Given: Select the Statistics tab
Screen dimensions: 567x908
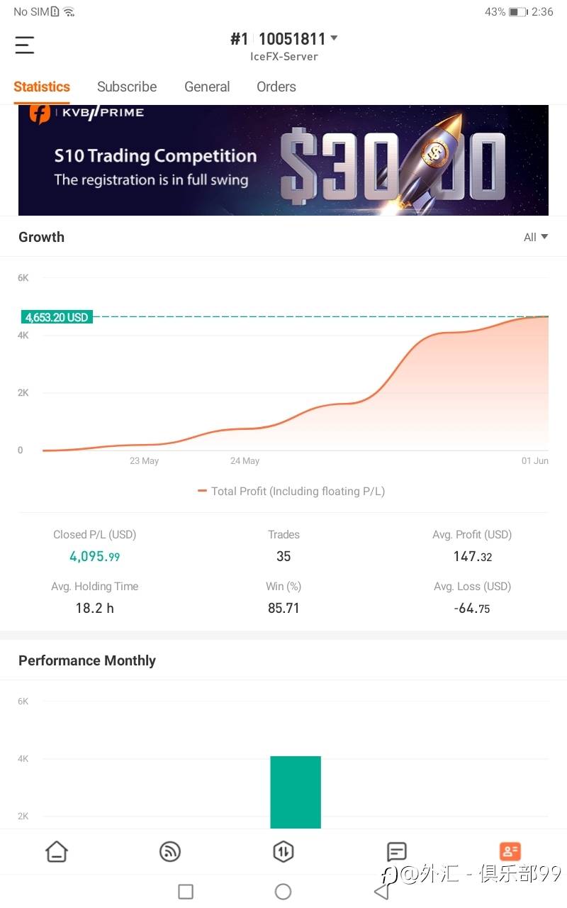Looking at the screenshot, I should click(42, 87).
